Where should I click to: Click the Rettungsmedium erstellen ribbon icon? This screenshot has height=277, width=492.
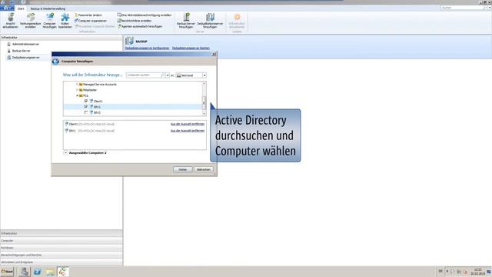click(31, 21)
